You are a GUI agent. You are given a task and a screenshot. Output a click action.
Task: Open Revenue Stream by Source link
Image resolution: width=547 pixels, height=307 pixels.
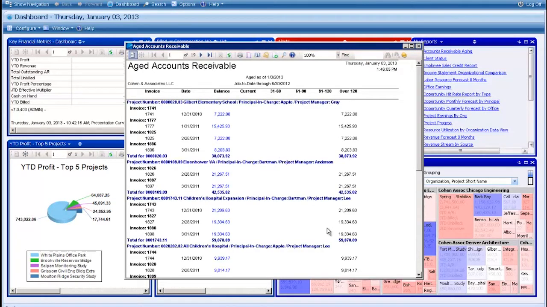pos(448,144)
